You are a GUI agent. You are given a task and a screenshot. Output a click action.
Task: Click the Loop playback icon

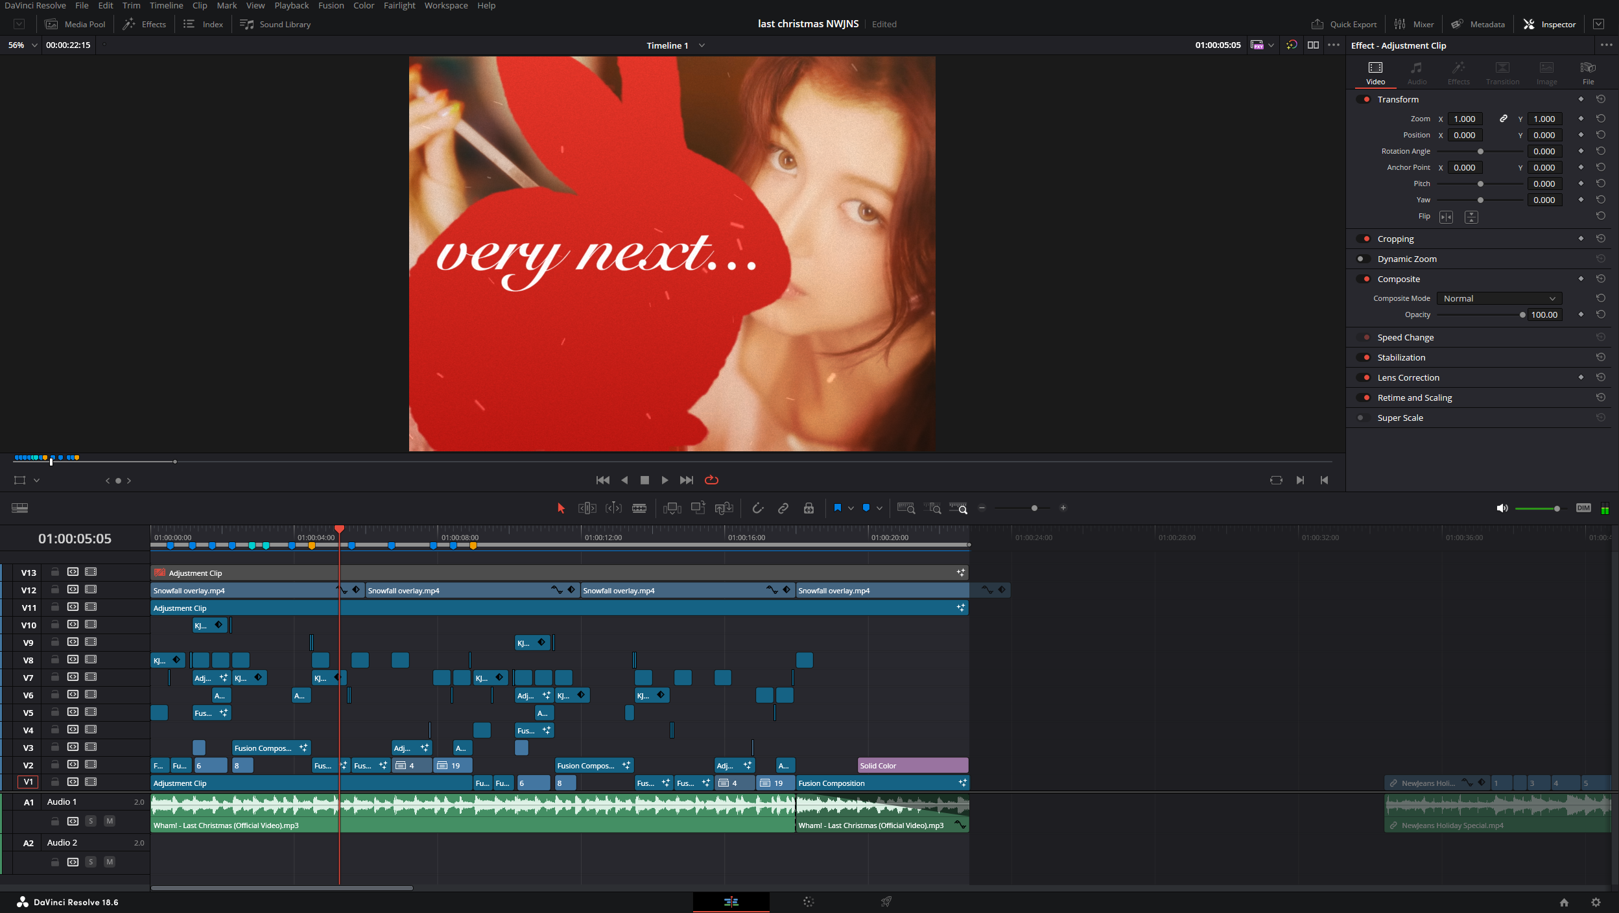coord(711,480)
